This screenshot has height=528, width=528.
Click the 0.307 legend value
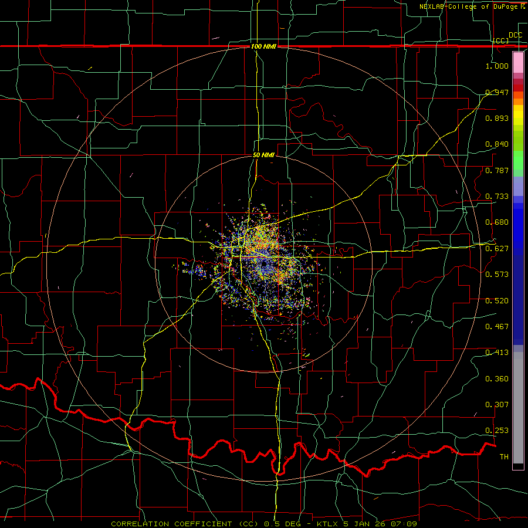(x=497, y=405)
